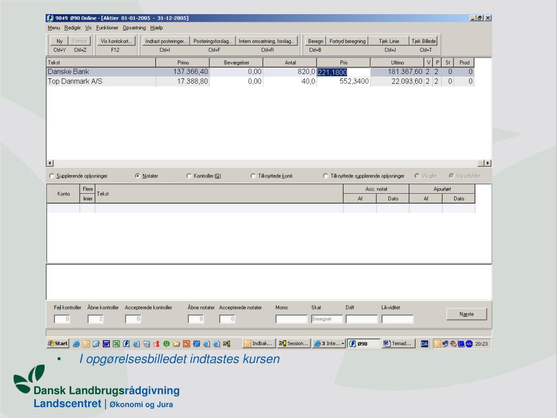Click the Konto column header in notes

point(63,194)
